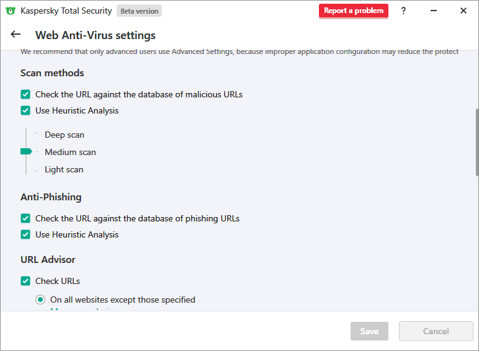Image resolution: width=479 pixels, height=351 pixels.
Task: Set heuristic slider to Deep scan
Action: pos(64,135)
